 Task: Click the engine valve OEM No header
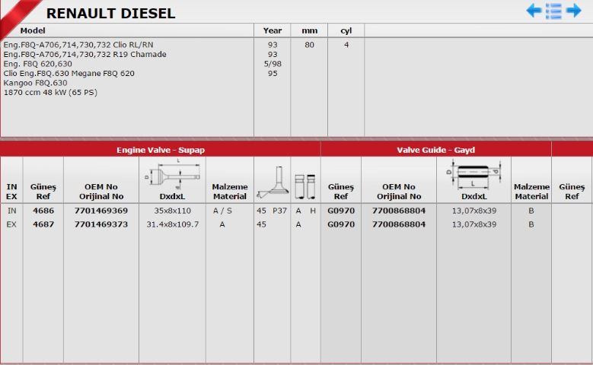[101, 192]
